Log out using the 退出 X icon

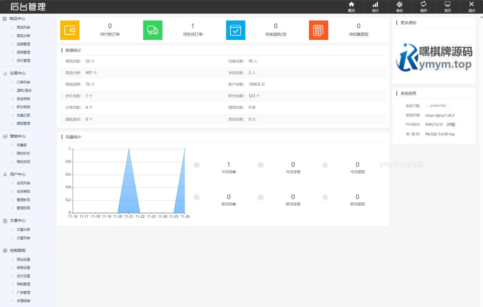[x=472, y=4]
